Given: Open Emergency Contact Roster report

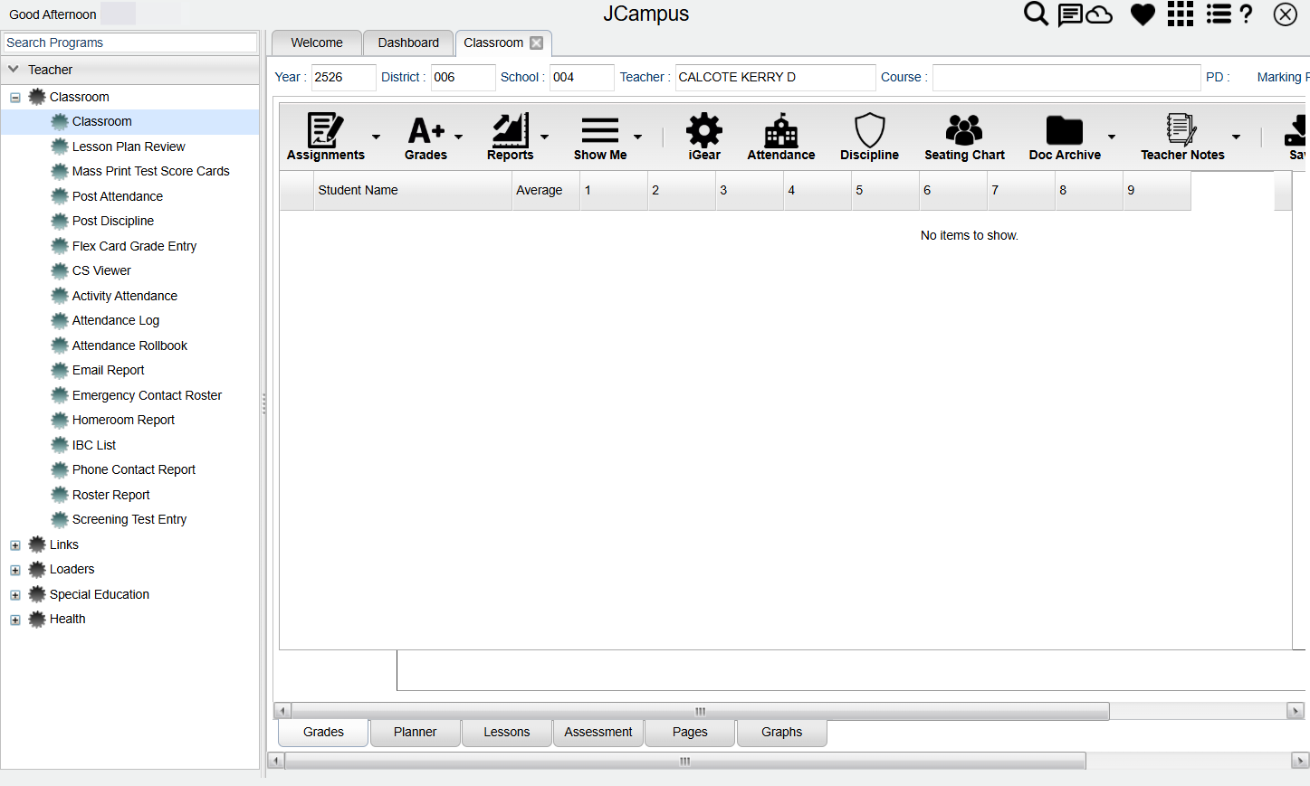Looking at the screenshot, I should coord(147,395).
